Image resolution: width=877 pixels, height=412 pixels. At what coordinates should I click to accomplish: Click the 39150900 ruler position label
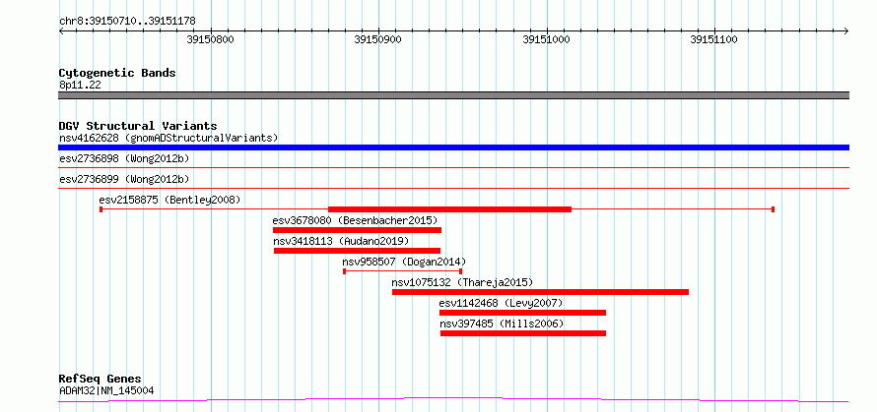(378, 40)
